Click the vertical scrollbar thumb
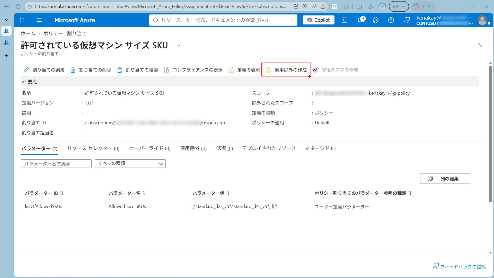Image resolution: width=494 pixels, height=278 pixels. coord(490,134)
